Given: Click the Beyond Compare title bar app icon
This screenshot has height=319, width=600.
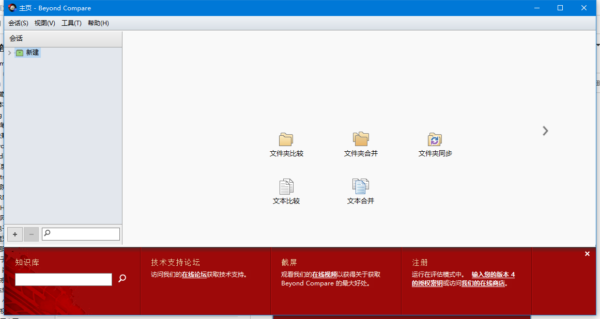Looking at the screenshot, I should pyautogui.click(x=12, y=8).
